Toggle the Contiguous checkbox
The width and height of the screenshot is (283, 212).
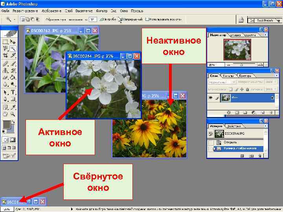click(120, 19)
